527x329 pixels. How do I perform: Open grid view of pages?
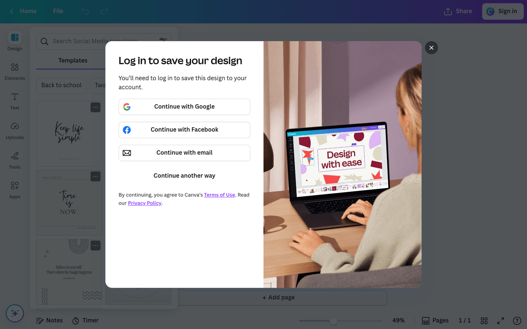click(484, 321)
